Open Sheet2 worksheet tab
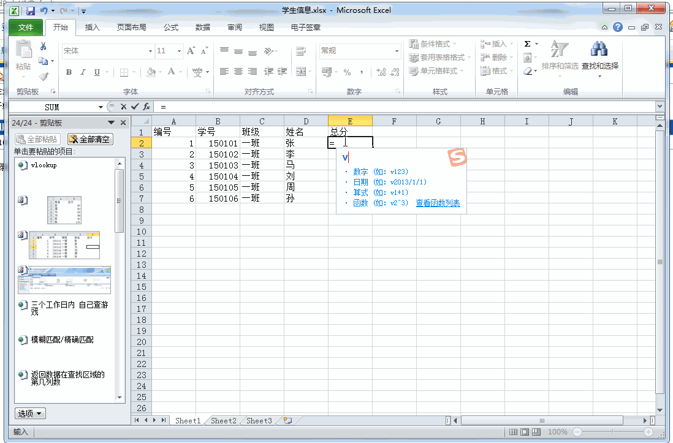 click(224, 421)
